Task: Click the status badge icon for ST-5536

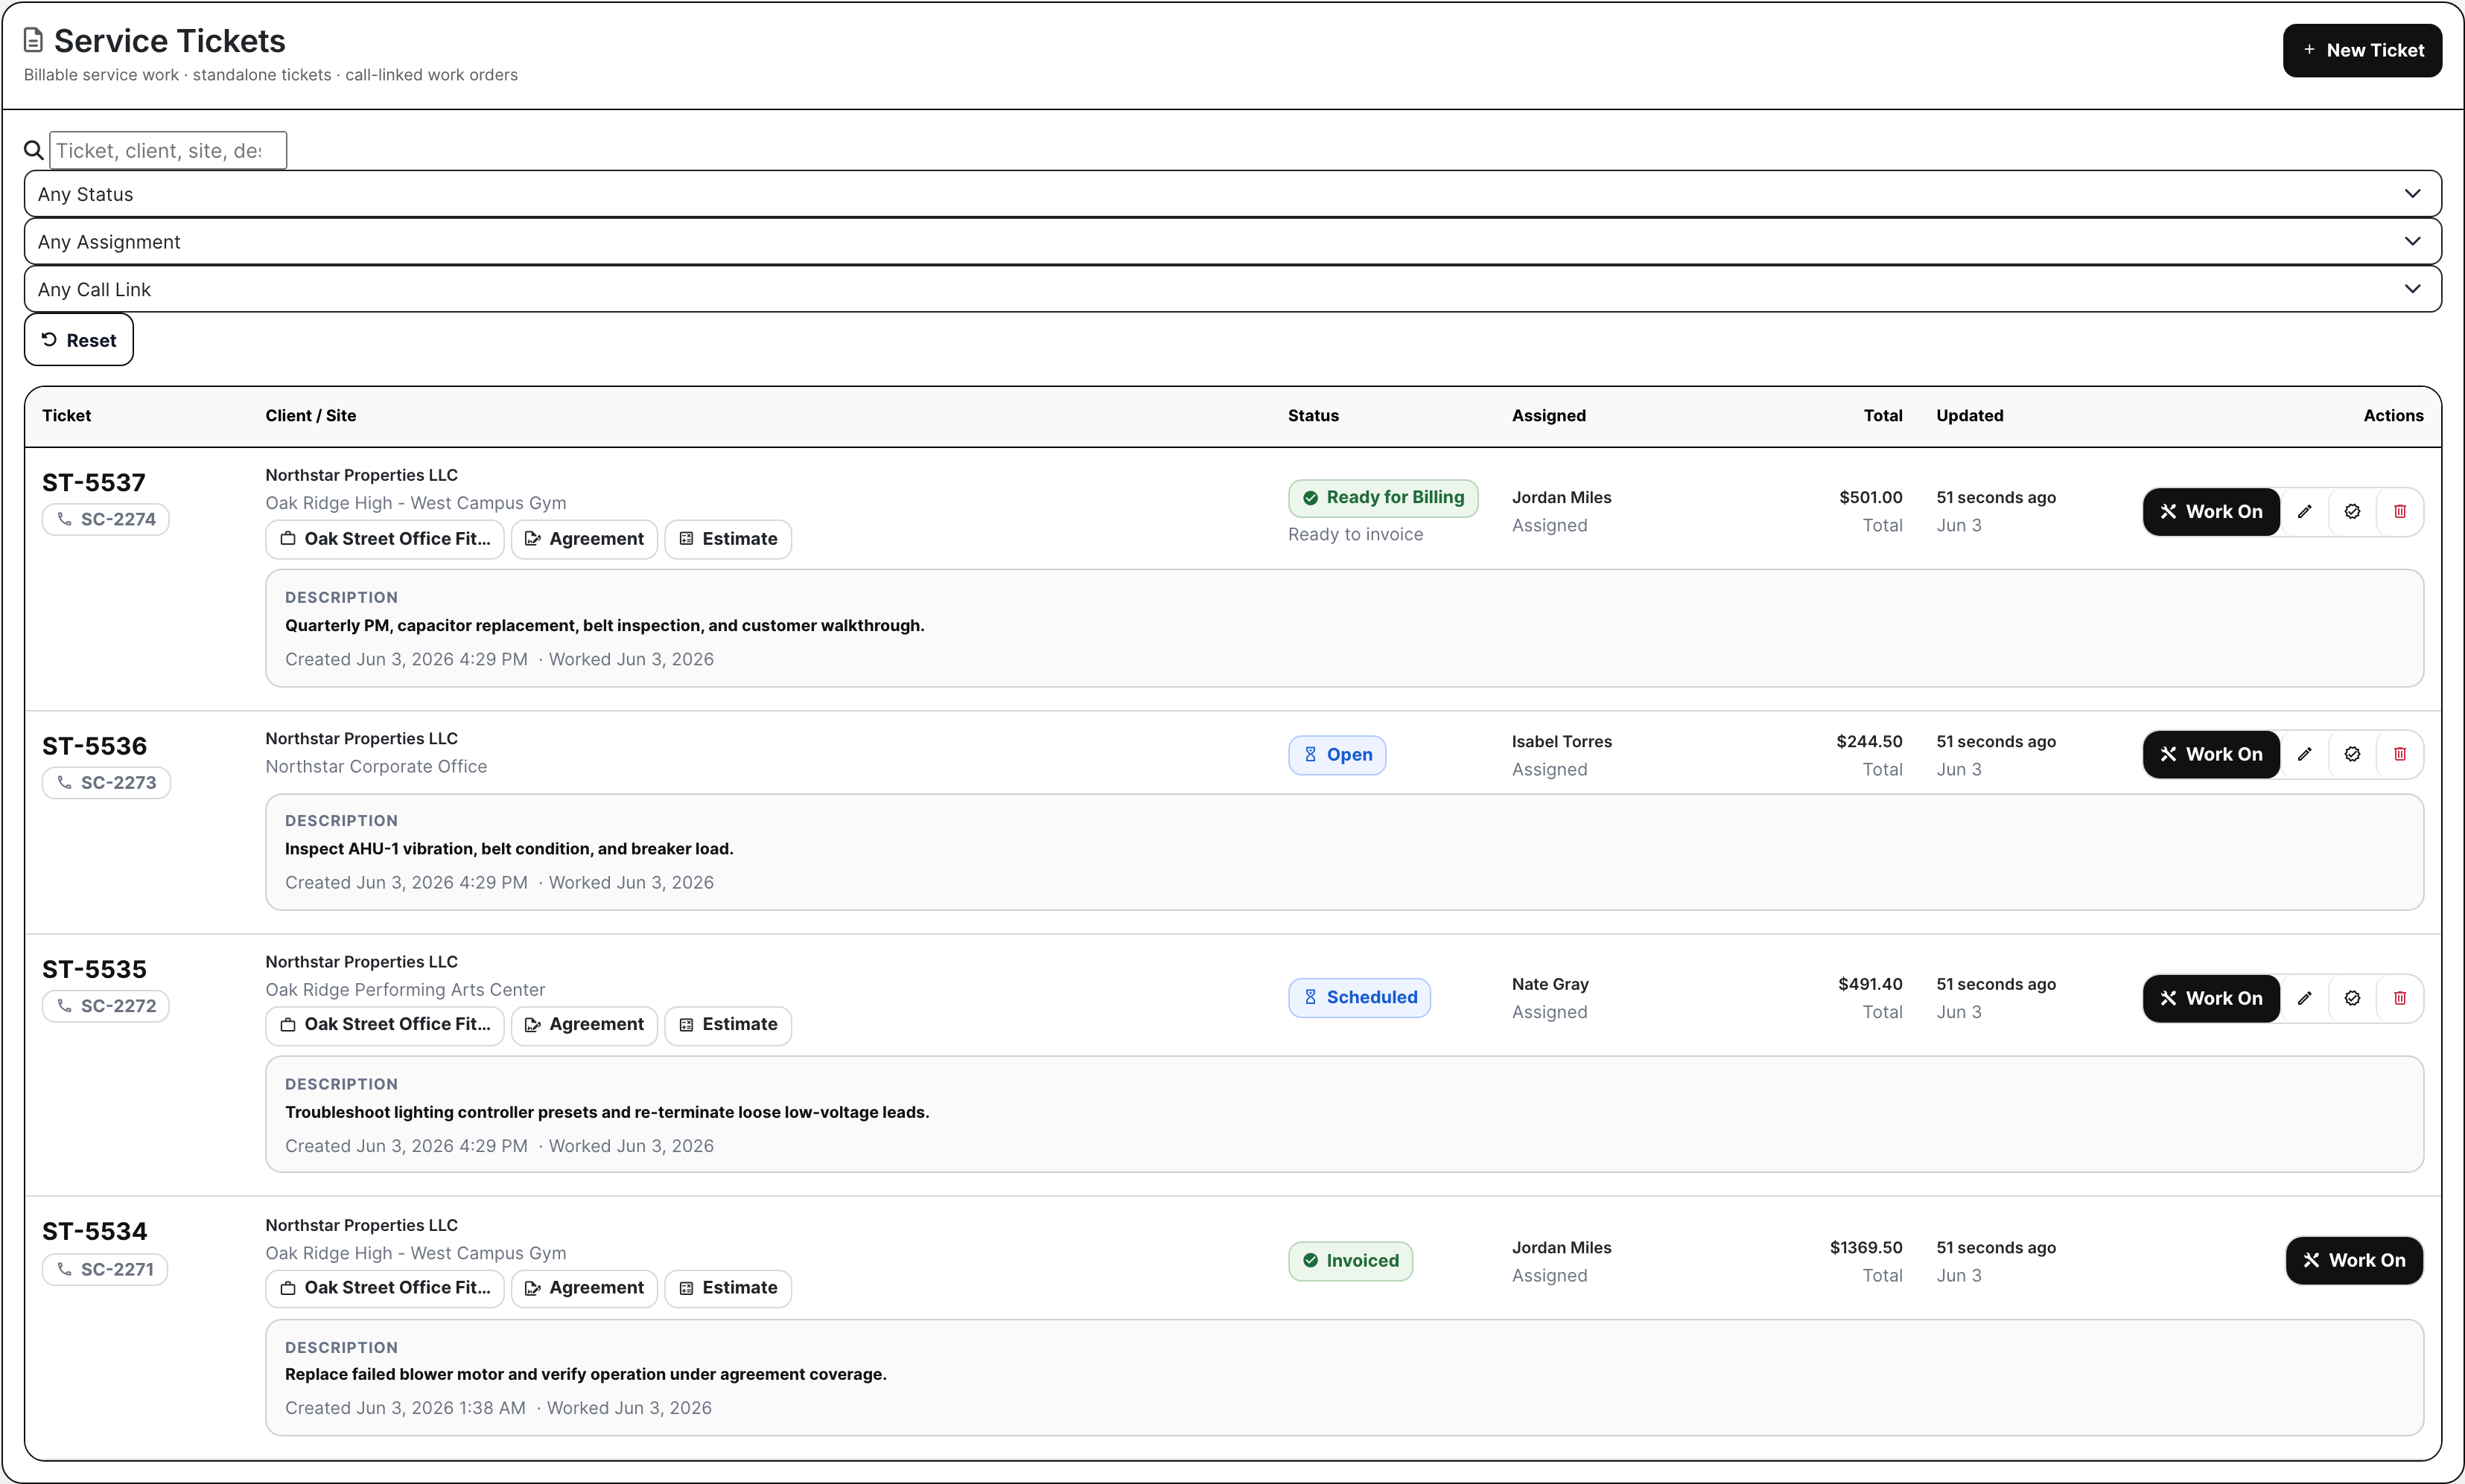Action: [2352, 754]
